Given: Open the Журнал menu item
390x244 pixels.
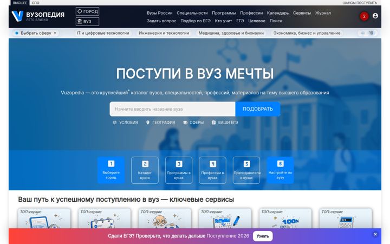Looking at the screenshot, I should click(323, 13).
